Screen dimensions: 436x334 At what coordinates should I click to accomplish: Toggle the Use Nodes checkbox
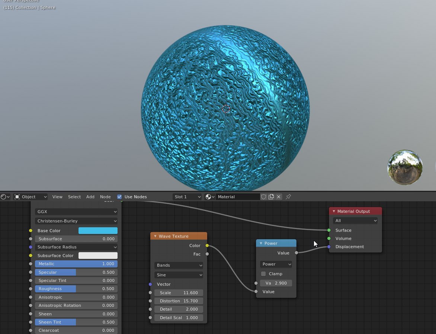click(119, 197)
